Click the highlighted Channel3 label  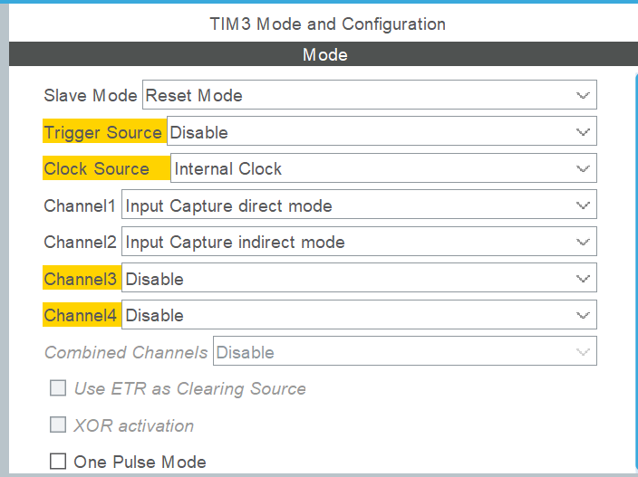pyautogui.click(x=82, y=278)
